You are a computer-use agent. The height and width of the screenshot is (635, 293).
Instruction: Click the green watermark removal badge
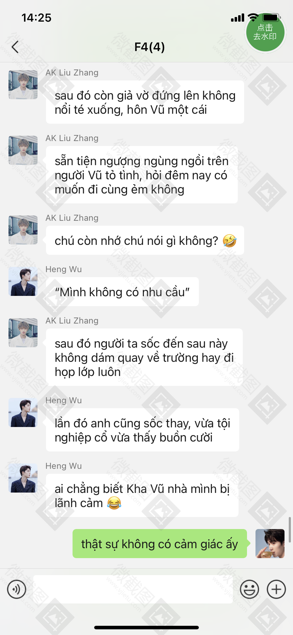tap(265, 32)
